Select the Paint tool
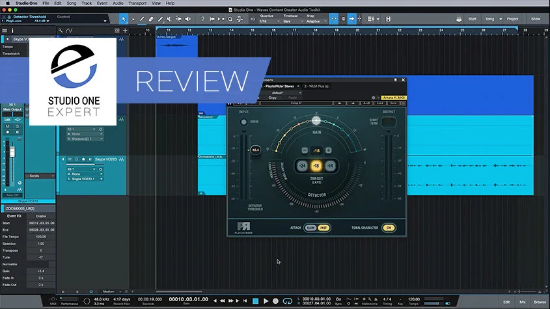550x309 pixels. pos(160,19)
